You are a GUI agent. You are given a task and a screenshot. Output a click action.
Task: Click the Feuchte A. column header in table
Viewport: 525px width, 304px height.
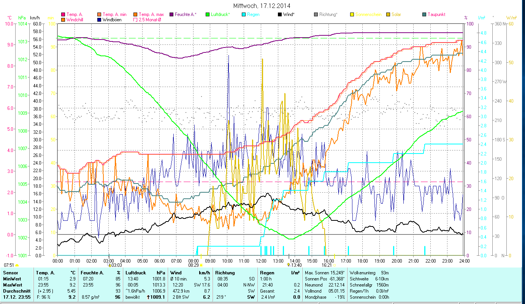[92, 273]
